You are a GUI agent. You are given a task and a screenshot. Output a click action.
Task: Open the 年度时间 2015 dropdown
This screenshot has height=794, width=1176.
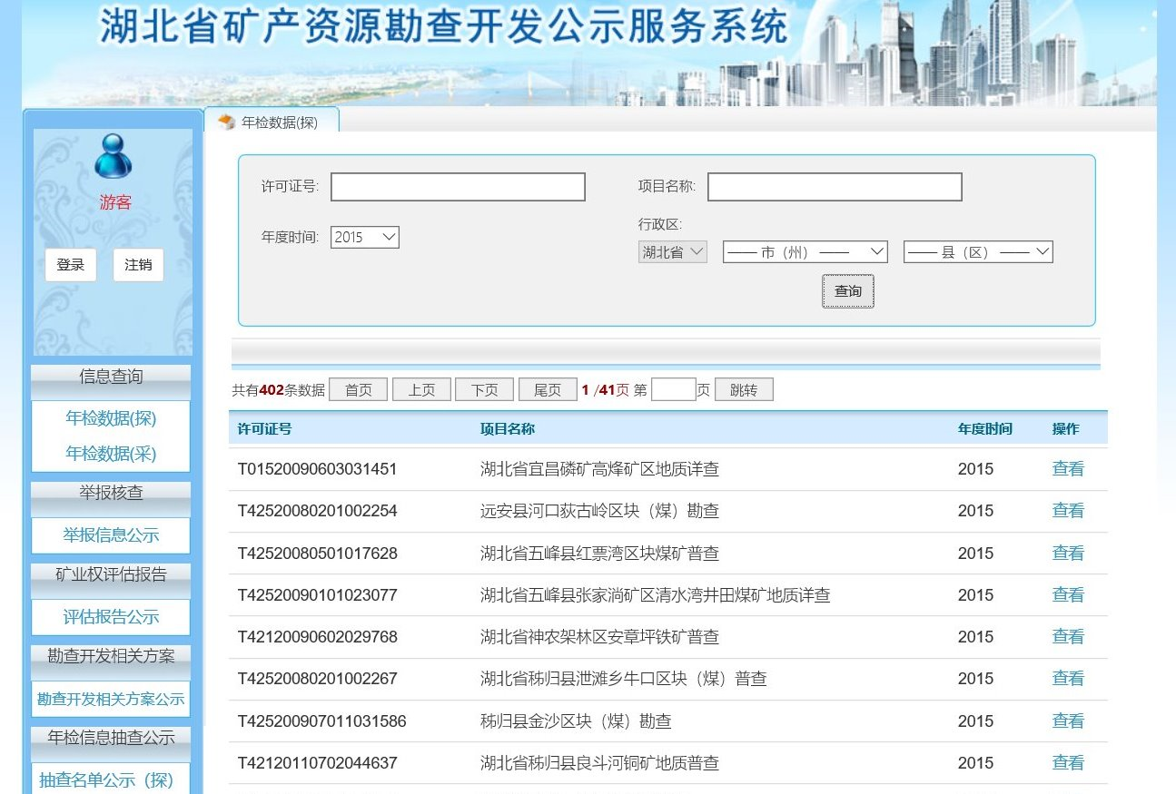pos(364,237)
